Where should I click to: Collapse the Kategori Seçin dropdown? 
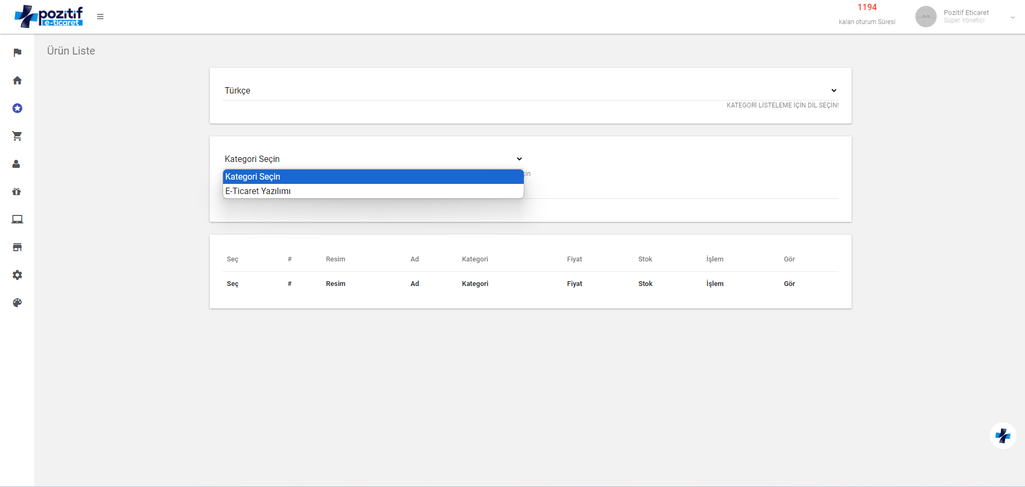click(x=372, y=159)
